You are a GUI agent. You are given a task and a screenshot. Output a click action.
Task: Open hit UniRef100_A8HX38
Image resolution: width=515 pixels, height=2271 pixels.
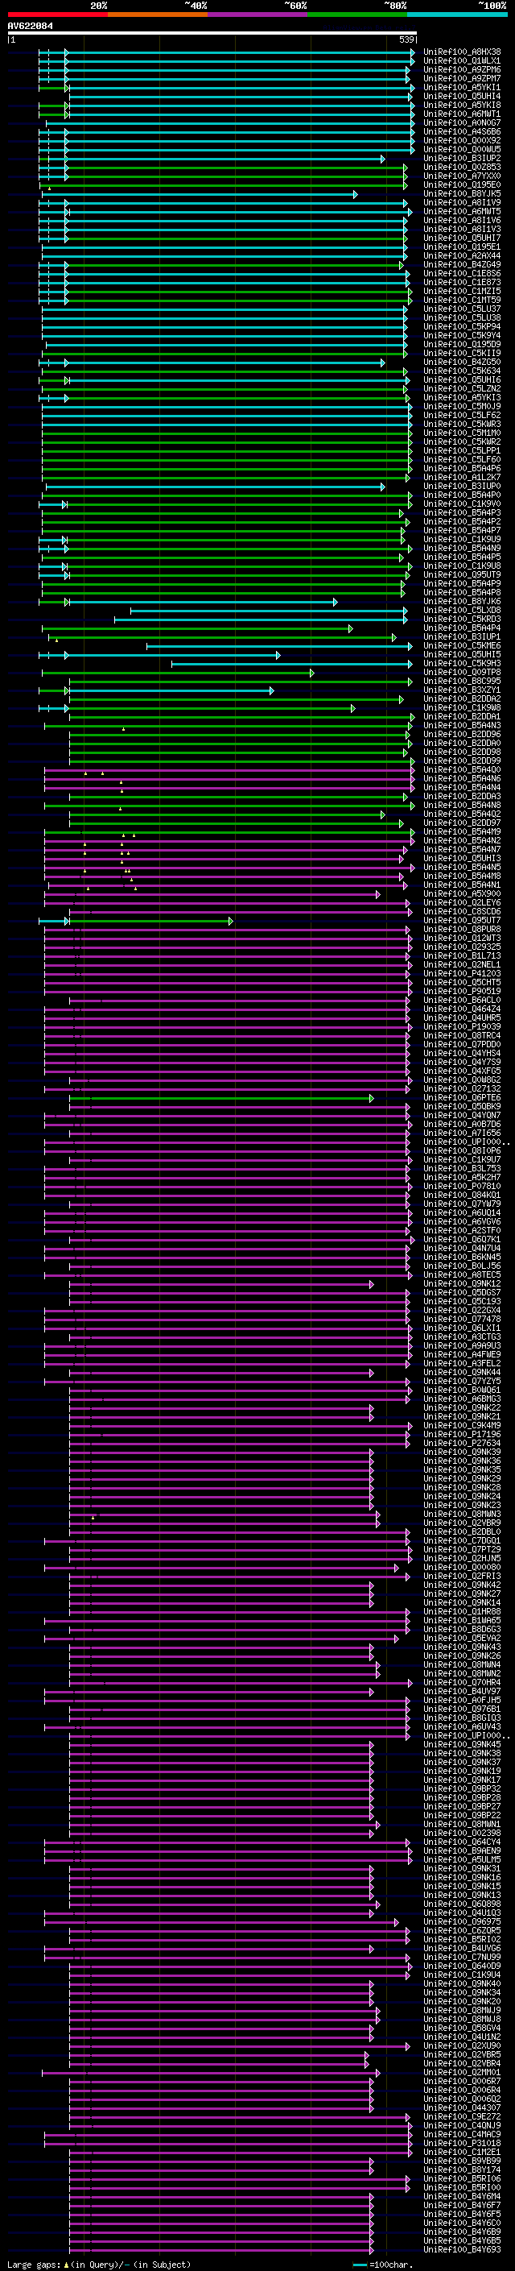[462, 52]
